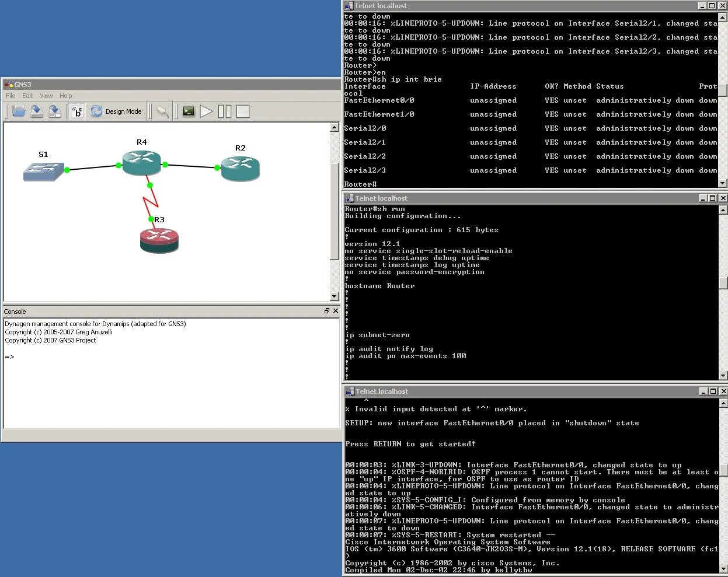Viewport: 728px width, 577px height.
Task: Click the top Telnet localhost window icon
Action: (x=349, y=6)
